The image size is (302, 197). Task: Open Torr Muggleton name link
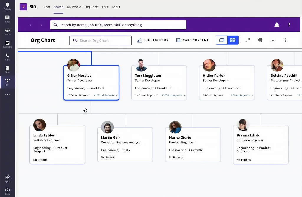click(148, 76)
